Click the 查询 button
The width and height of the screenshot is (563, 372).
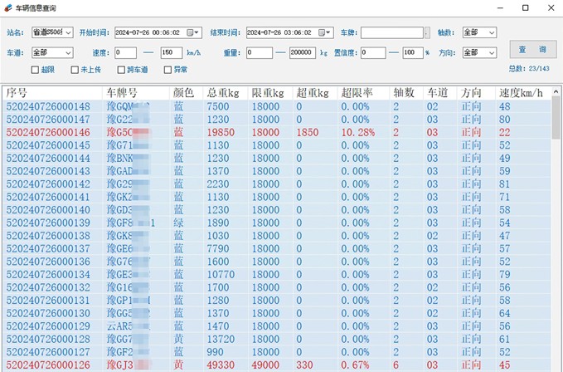coord(533,50)
